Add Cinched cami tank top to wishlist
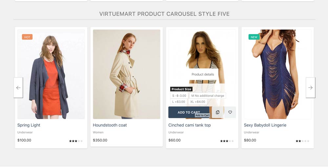 tap(230, 112)
